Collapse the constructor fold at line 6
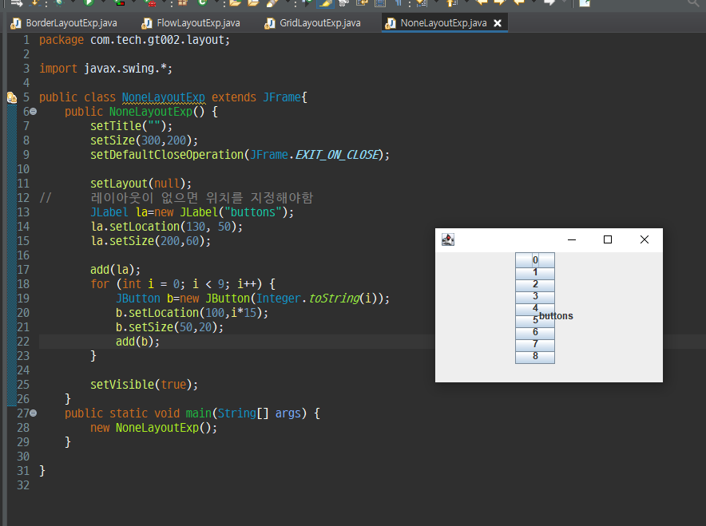 click(33, 112)
